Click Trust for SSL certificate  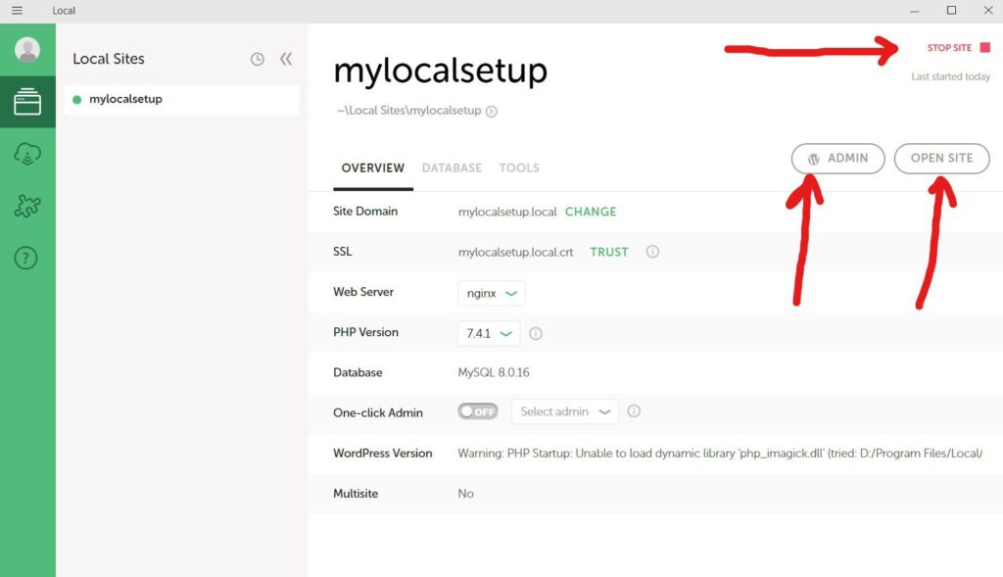coord(609,252)
